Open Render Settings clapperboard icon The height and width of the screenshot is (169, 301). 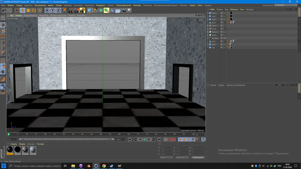point(82,10)
